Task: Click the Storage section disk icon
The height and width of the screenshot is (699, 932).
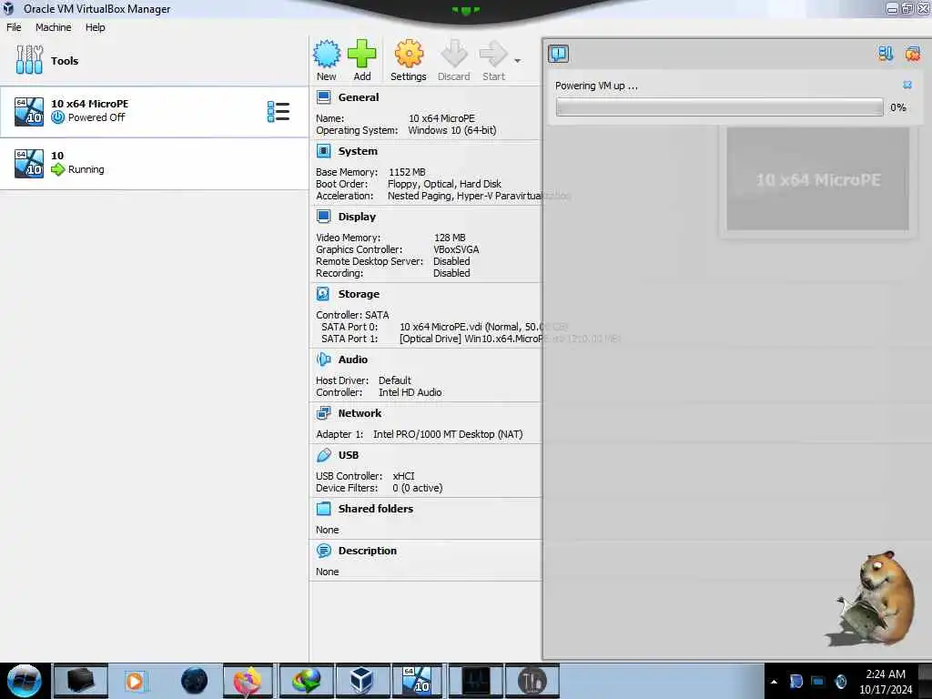Action: pyautogui.click(x=323, y=294)
